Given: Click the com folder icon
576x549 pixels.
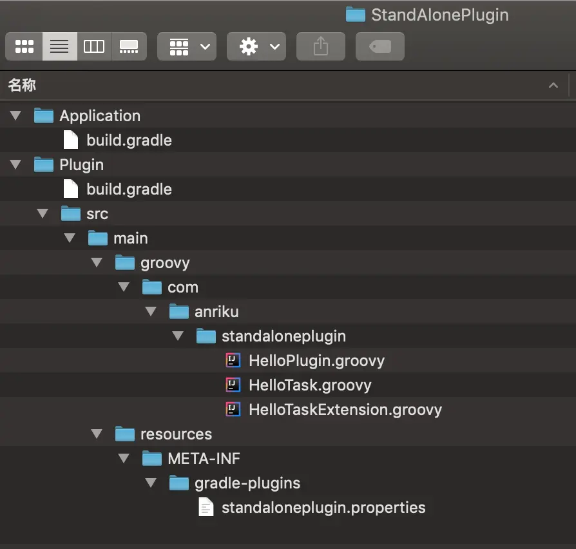Looking at the screenshot, I should pyautogui.click(x=152, y=287).
